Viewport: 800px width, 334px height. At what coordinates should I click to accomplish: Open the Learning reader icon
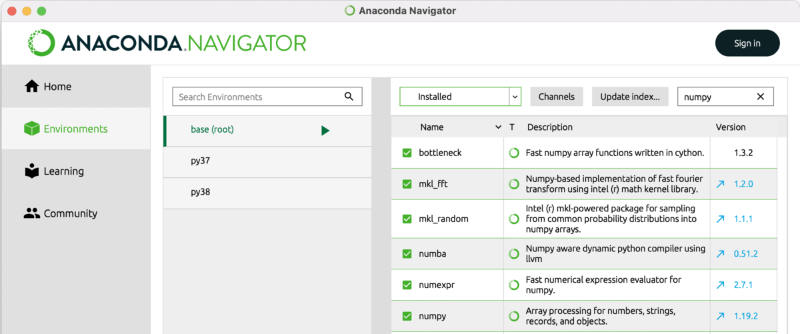(x=32, y=171)
